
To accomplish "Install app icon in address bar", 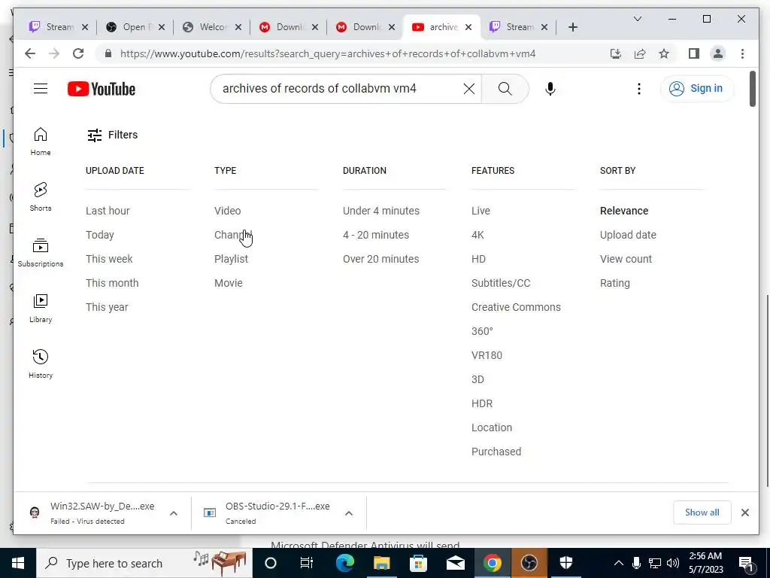I will pos(616,53).
